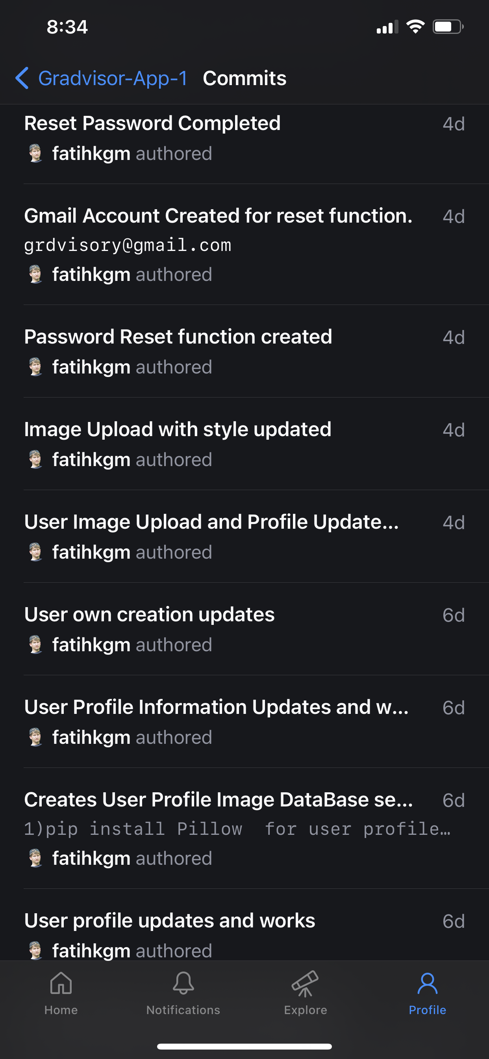
Task: Tap the WiFi status icon
Action: [x=415, y=27]
